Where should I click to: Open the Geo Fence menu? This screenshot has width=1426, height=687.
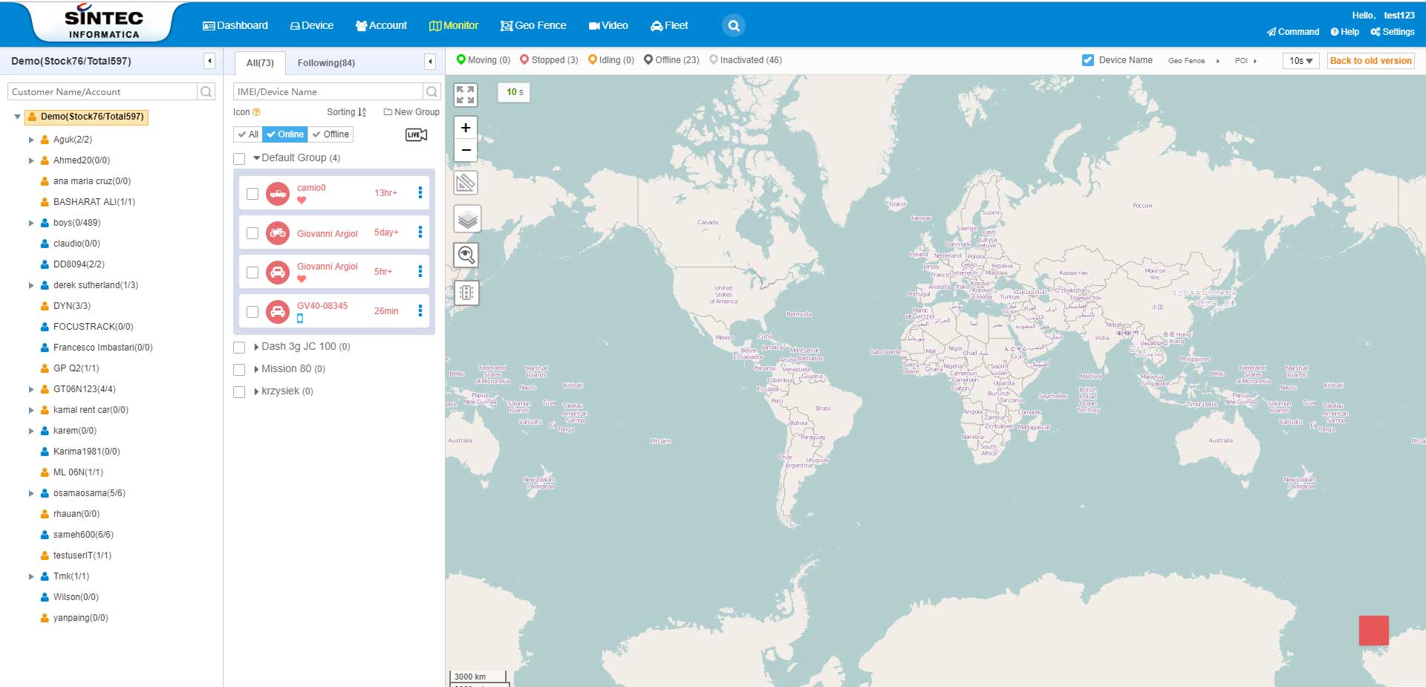click(533, 25)
